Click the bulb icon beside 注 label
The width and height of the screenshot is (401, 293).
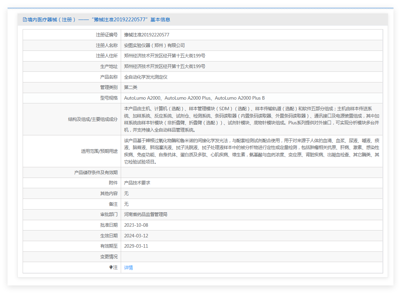pos(111,267)
